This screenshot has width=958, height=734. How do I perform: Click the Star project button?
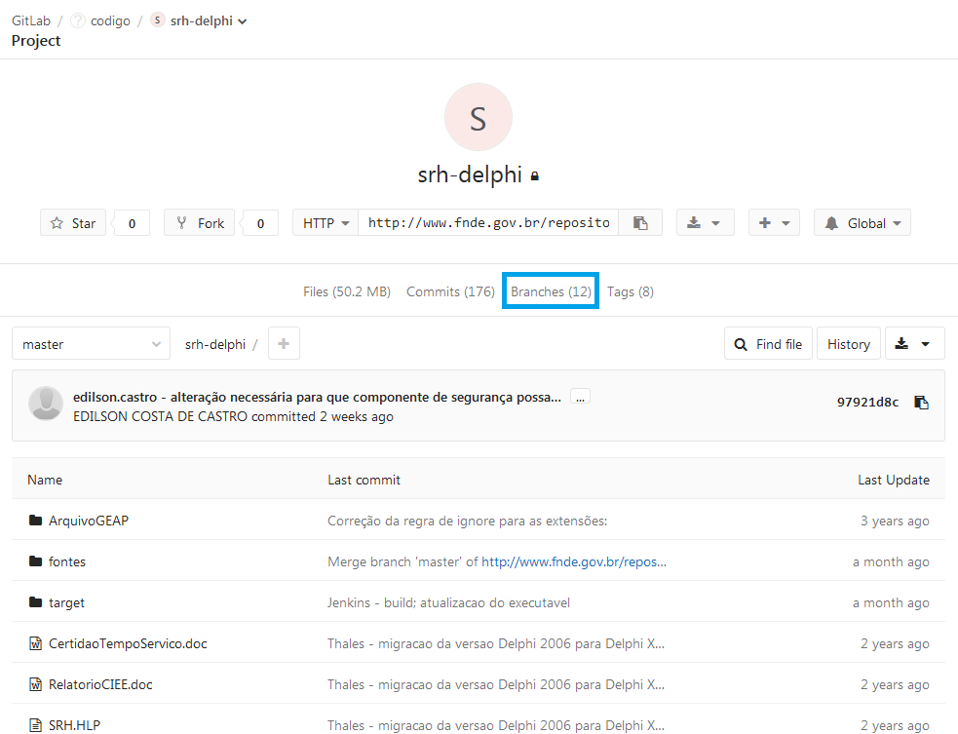click(73, 223)
